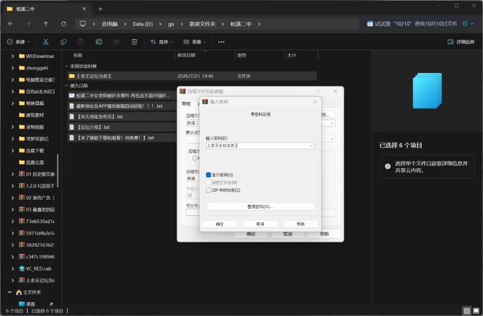Viewport: 483px width, 316px height.
Task: Add a new Explorer tab with plus
Action: coord(100,9)
